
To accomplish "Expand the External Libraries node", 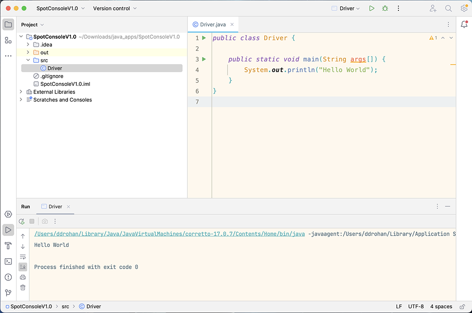I will (21, 92).
